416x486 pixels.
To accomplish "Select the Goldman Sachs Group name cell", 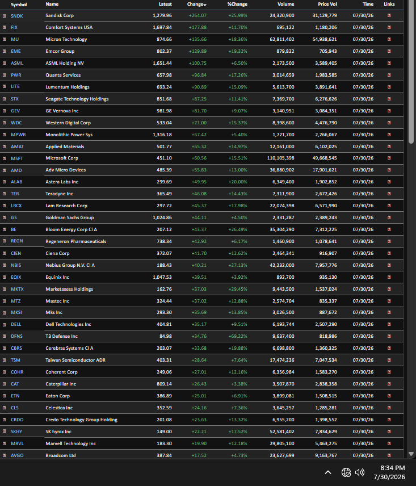I will coord(70,217).
